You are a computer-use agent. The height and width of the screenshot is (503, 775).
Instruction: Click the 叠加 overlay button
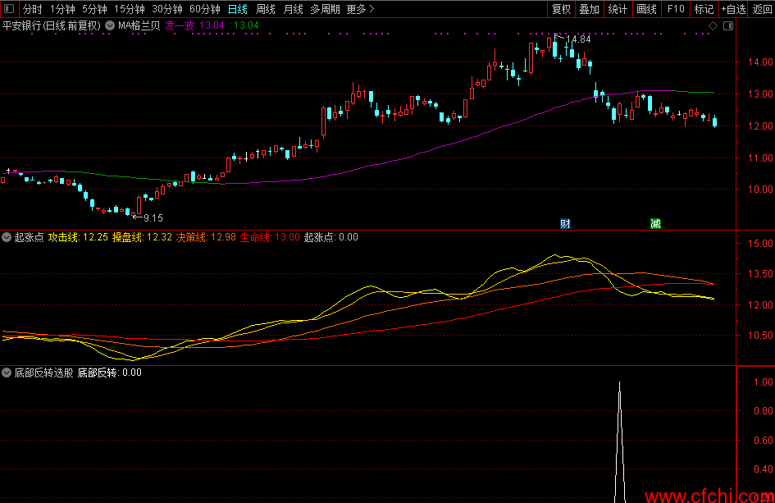tap(590, 9)
